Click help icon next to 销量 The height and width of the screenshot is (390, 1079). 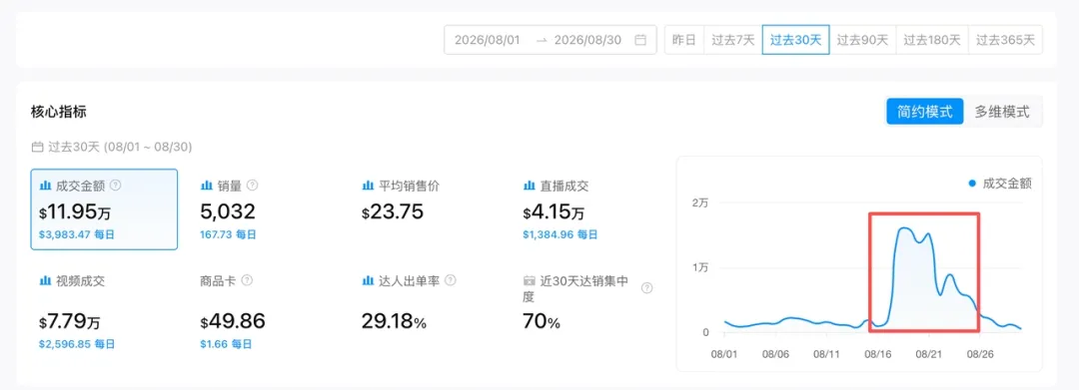253,186
